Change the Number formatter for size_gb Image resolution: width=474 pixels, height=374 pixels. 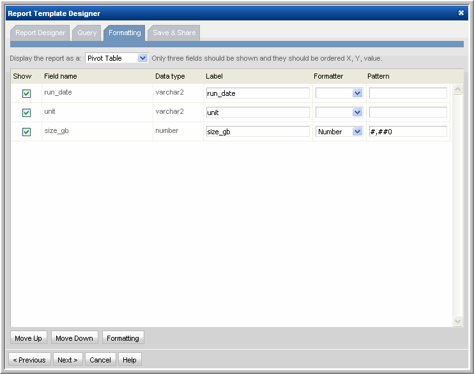[339, 132]
